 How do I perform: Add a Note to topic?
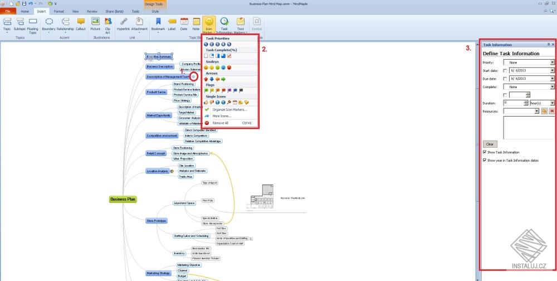[x=196, y=23]
